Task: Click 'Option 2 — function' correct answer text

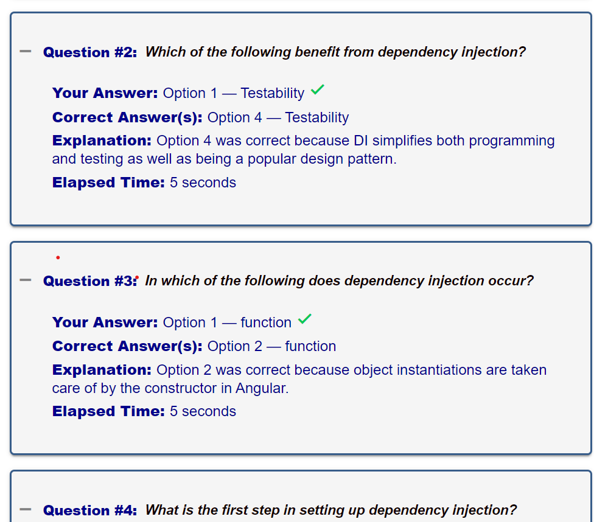Action: pyautogui.click(x=271, y=346)
